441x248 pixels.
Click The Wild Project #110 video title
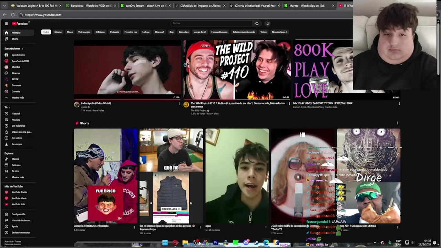tap(238, 105)
